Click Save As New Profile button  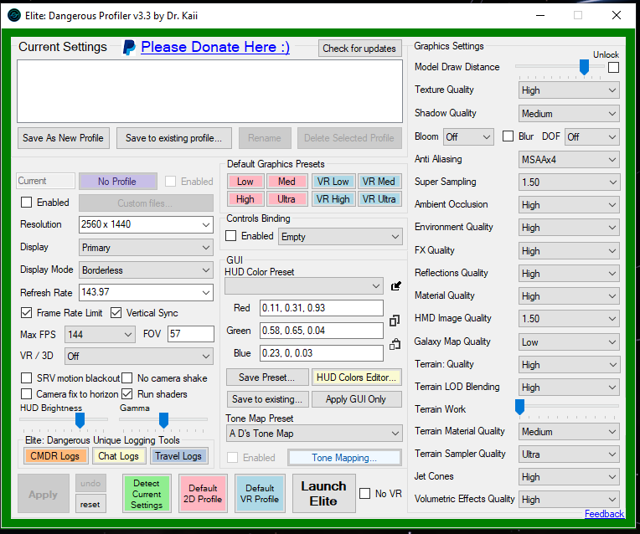pyautogui.click(x=64, y=138)
